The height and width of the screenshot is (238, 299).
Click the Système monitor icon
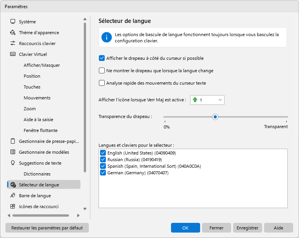pyautogui.click(x=13, y=22)
